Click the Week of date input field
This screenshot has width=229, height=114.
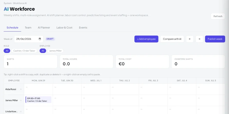point(29,39)
